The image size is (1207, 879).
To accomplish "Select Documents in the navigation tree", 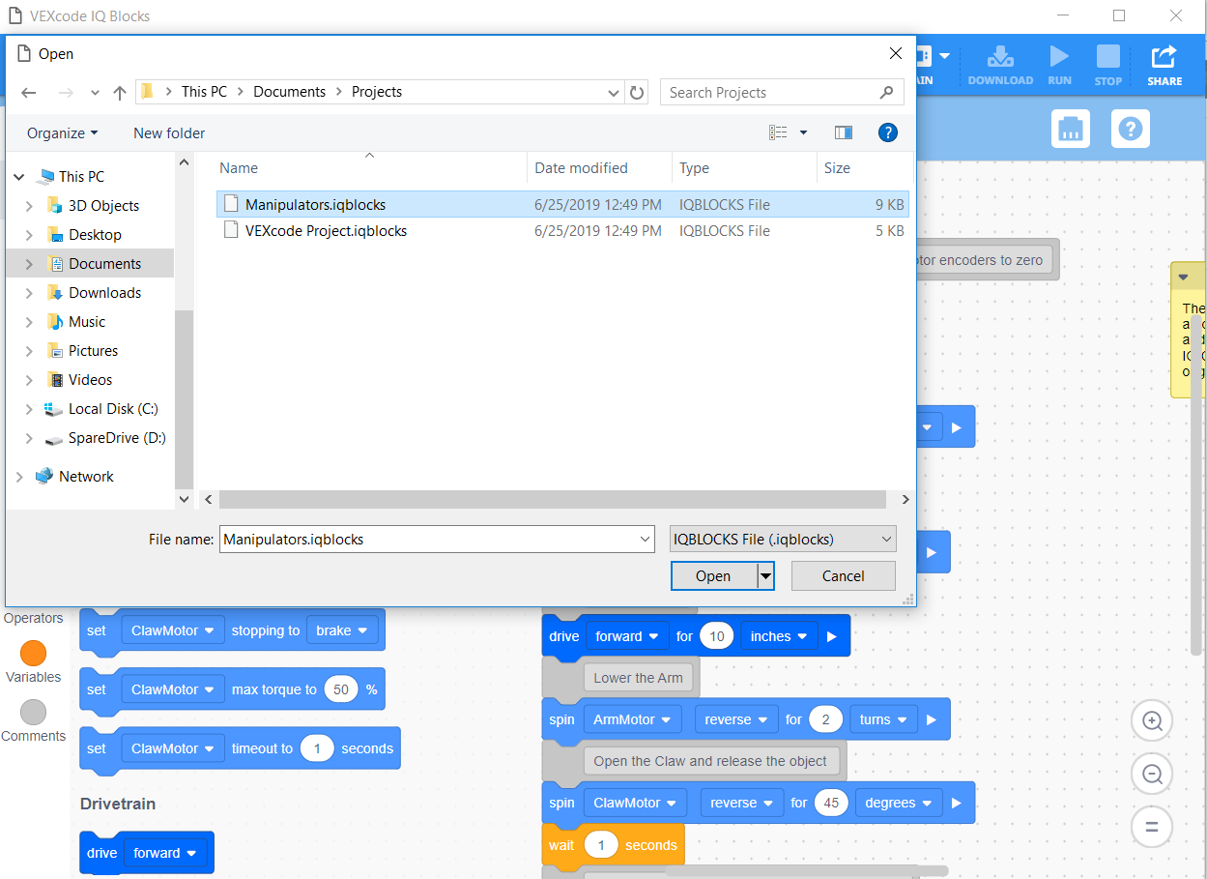I will (104, 264).
